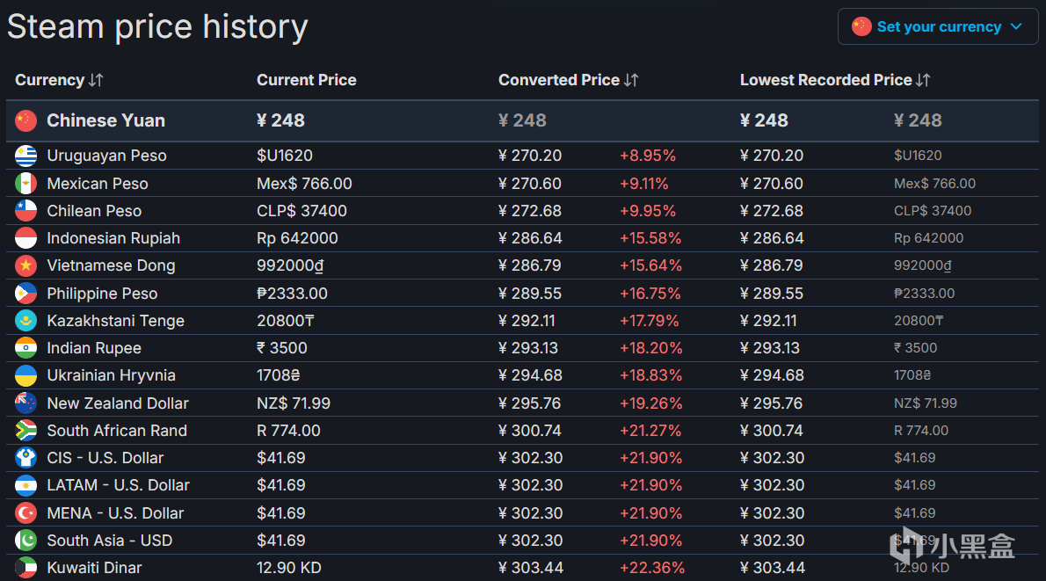Sort by the Currency column arrows
The width and height of the screenshot is (1046, 581).
(x=96, y=80)
